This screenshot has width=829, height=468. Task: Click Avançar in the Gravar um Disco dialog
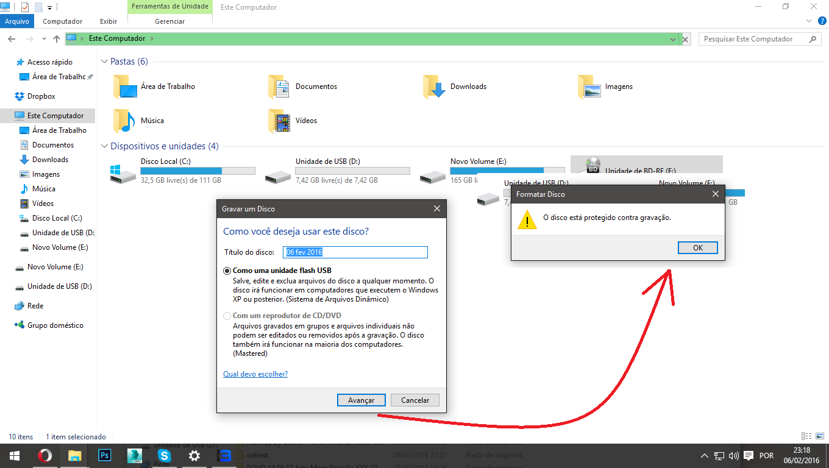pos(361,400)
